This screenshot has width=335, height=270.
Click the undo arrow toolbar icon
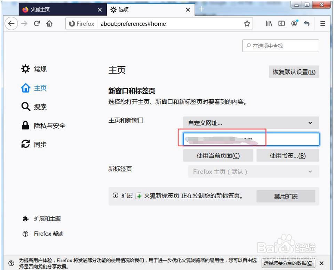coord(307,24)
